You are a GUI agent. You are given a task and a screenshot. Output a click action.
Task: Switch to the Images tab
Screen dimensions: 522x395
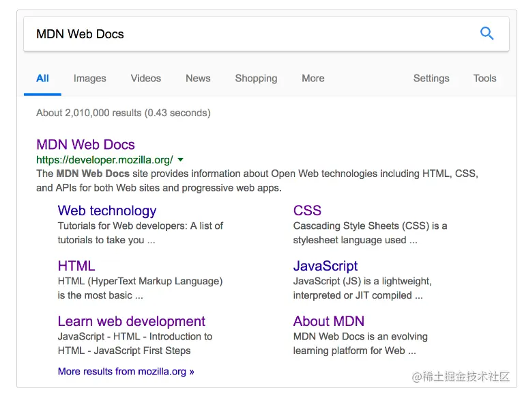pos(89,79)
